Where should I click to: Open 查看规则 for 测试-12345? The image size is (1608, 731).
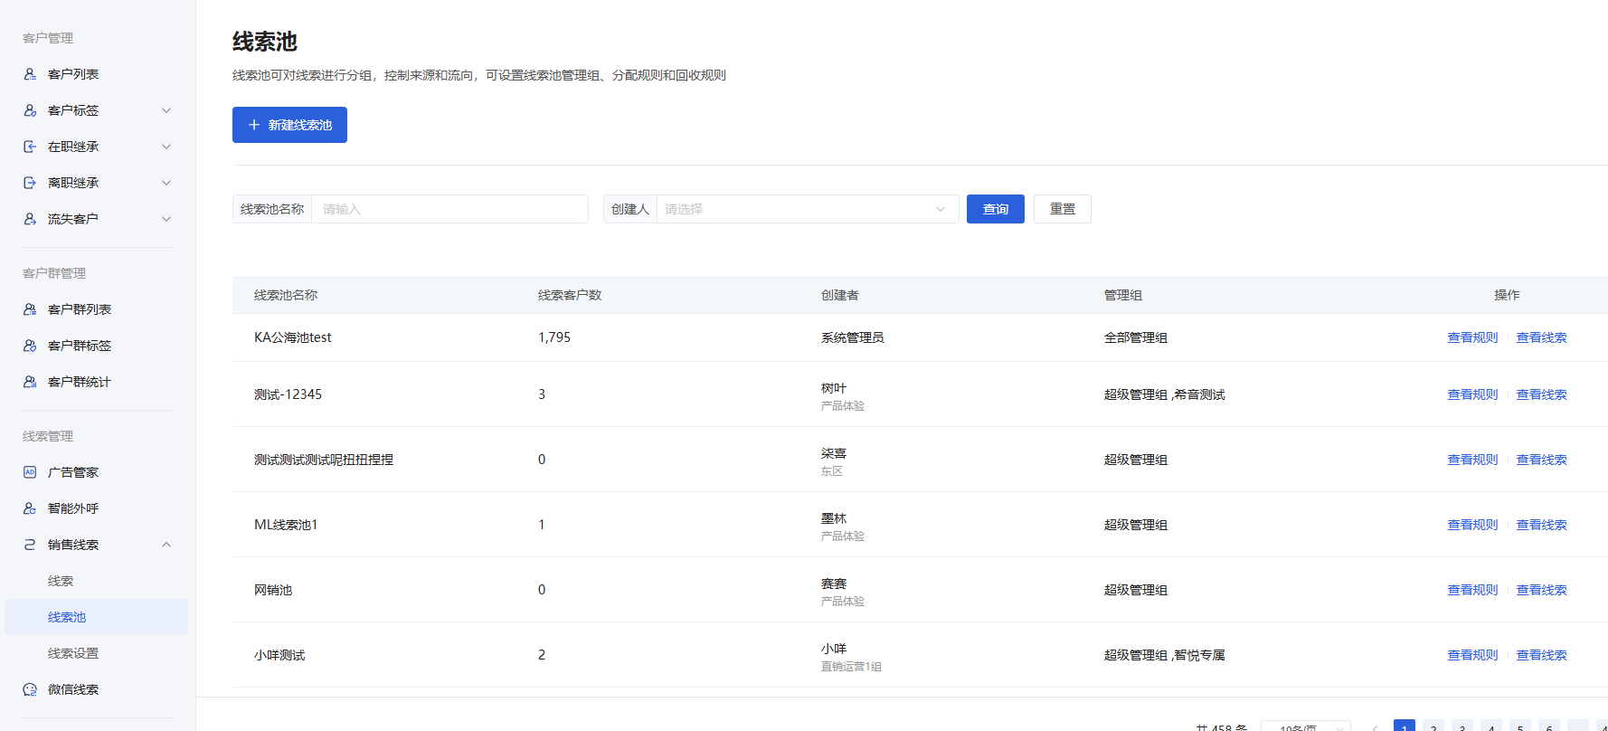(x=1472, y=394)
